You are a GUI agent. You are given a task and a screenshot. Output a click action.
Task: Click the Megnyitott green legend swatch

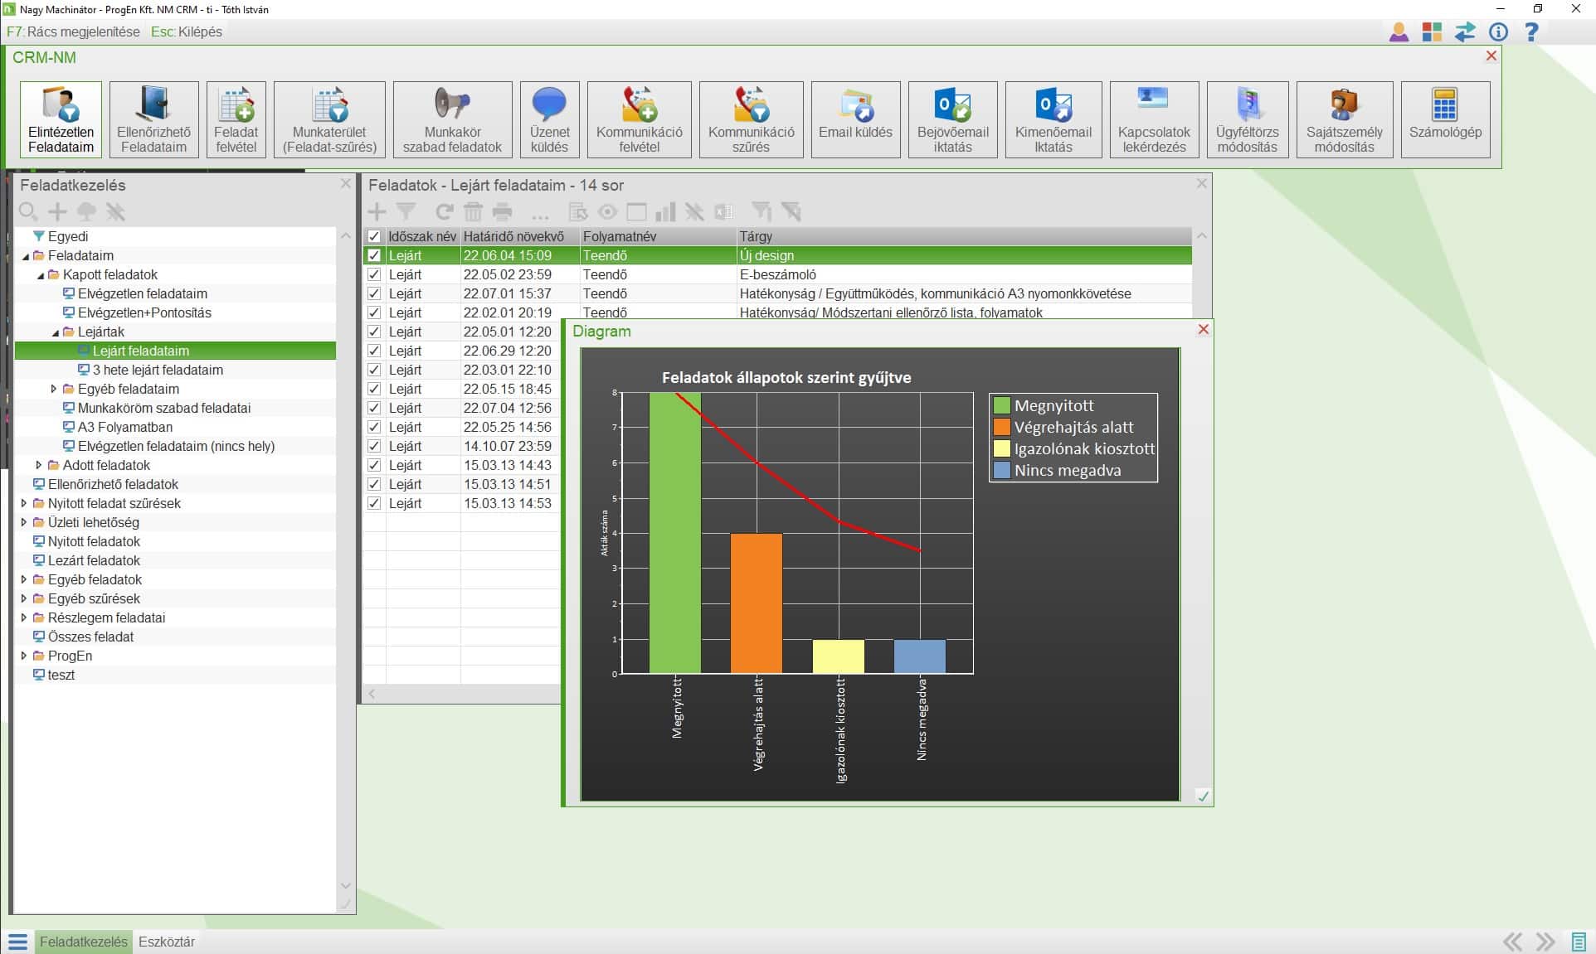click(1001, 405)
